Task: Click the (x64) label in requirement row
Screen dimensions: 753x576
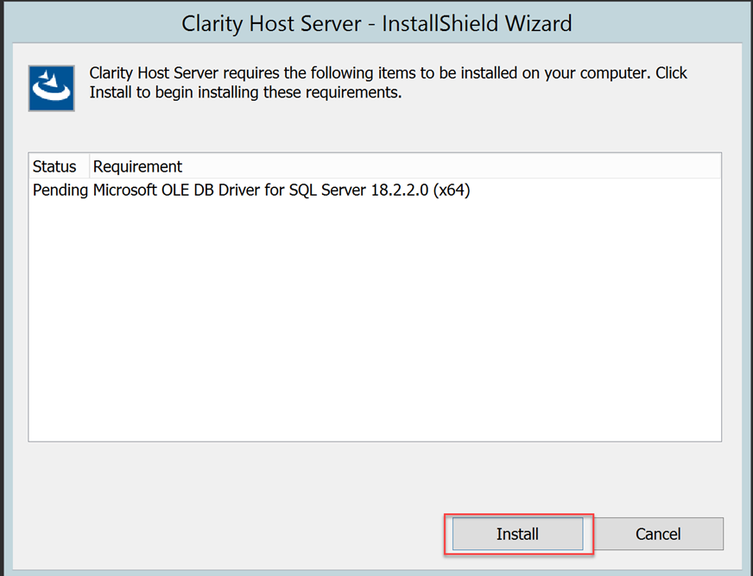Action: (452, 191)
